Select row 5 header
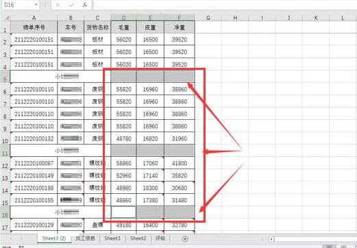Image resolution: width=357 pixels, height=248 pixels. point(5,77)
